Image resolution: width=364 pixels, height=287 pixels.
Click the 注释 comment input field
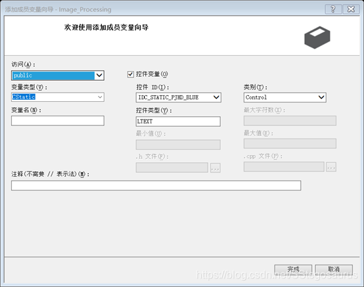coord(156,185)
